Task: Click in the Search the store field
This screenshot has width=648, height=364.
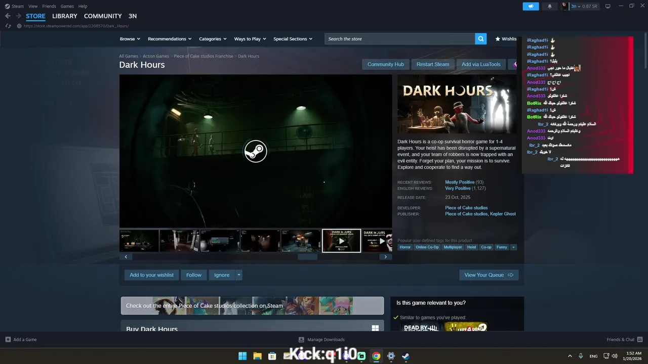Action: pos(400,39)
